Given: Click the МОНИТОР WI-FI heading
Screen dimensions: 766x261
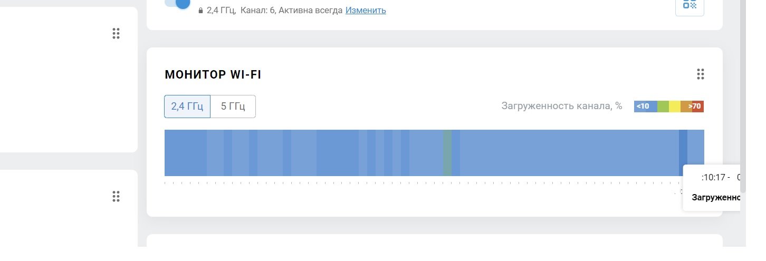Looking at the screenshot, I should click(213, 75).
